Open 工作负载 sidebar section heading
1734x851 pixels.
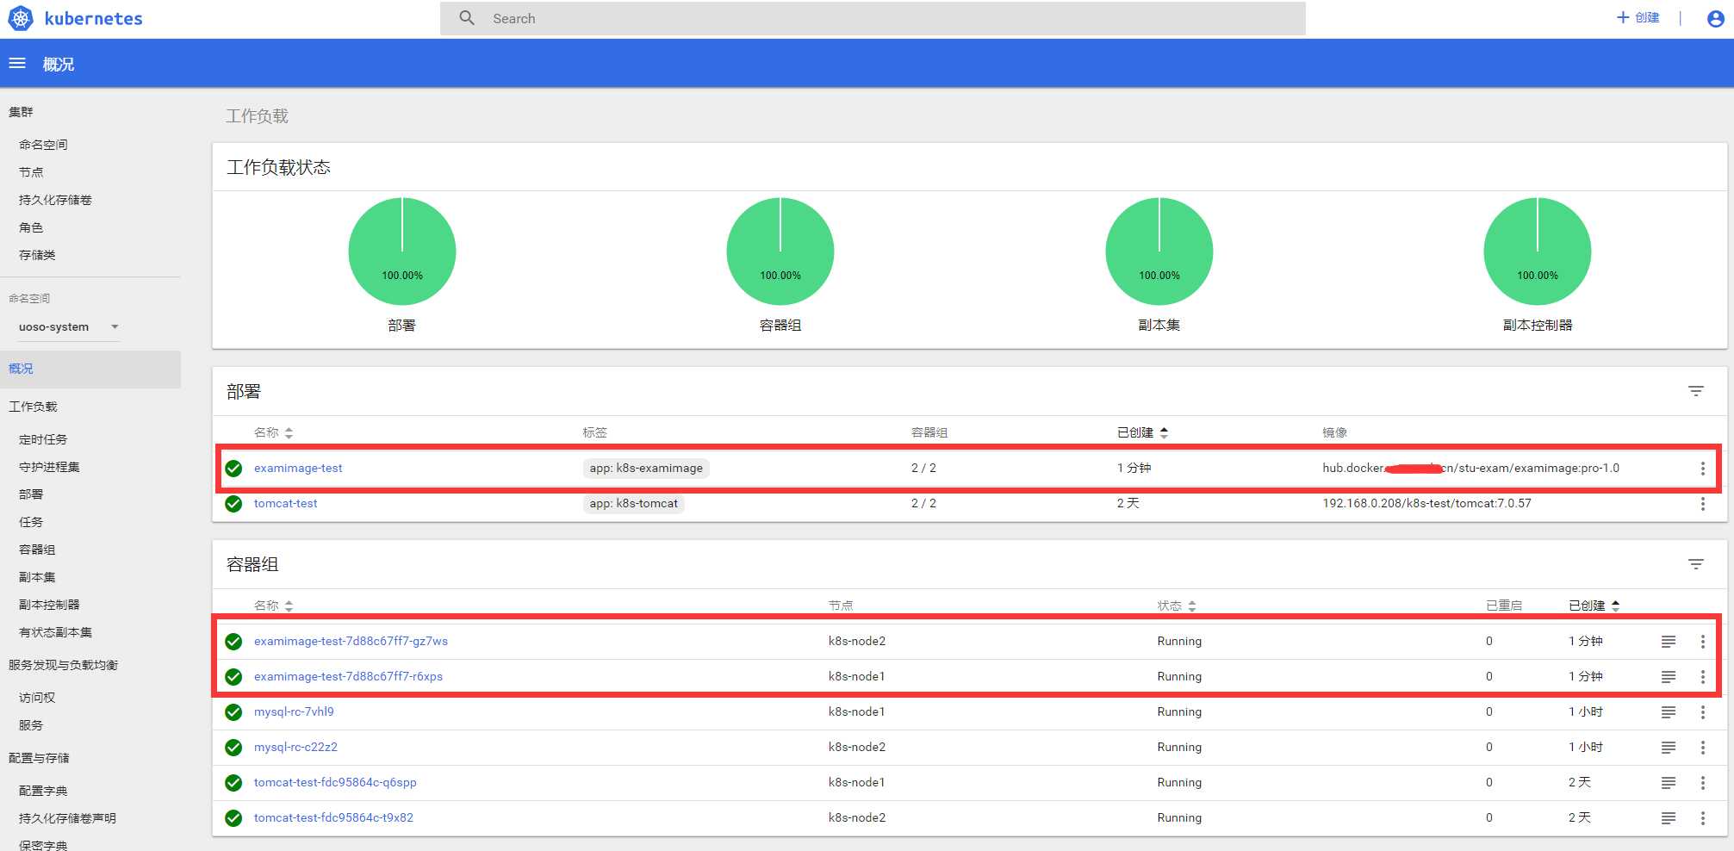33,407
